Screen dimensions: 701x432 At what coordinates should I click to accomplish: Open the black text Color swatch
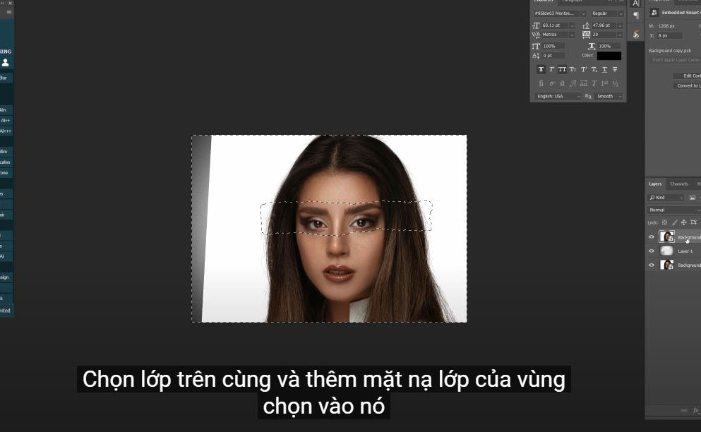point(609,56)
